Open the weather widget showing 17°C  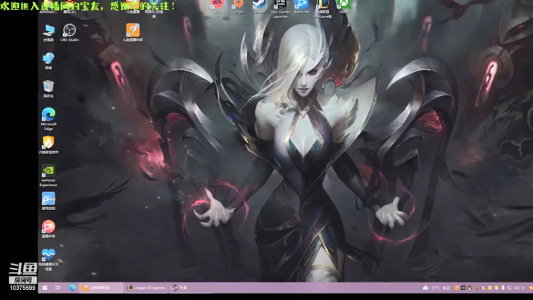tap(436, 288)
